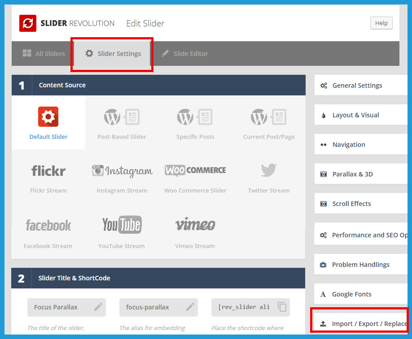The image size is (412, 339).
Task: Click the YouTube Stream label
Action: [121, 246]
